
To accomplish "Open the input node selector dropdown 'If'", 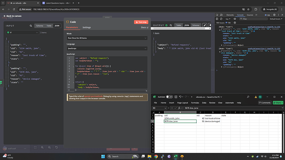I will 22,33.
